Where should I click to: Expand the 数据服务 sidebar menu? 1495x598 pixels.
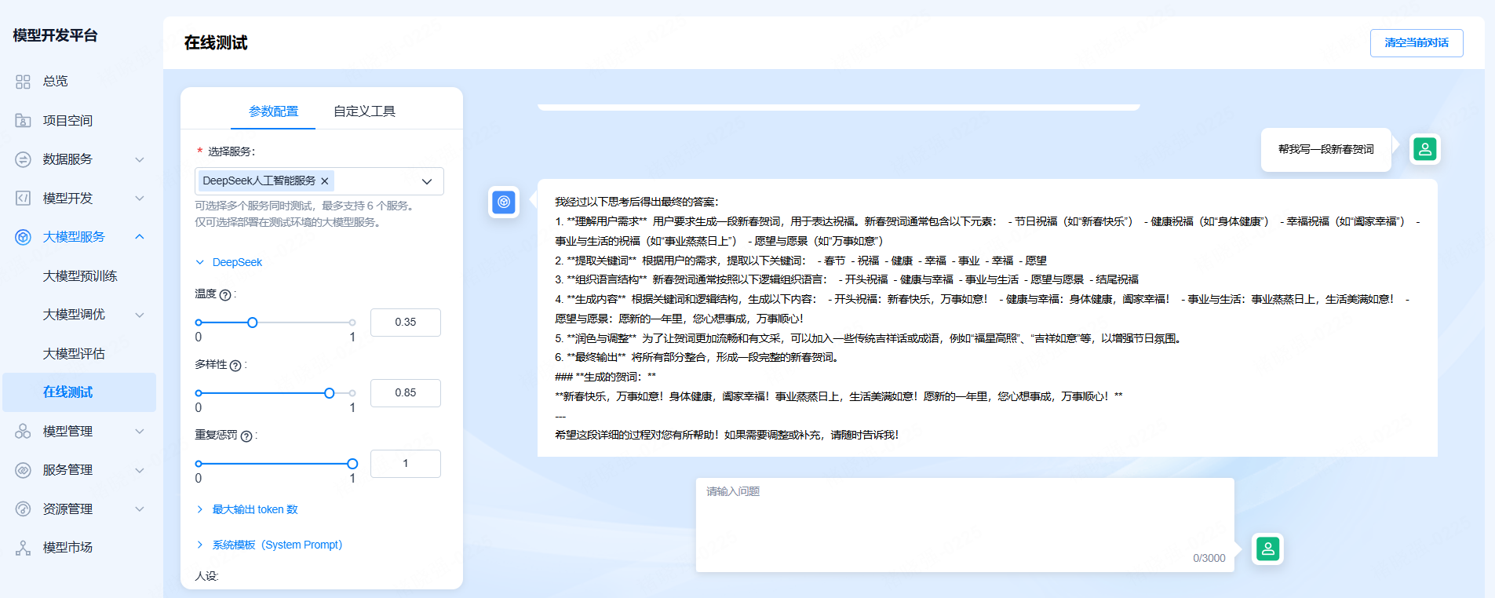tap(78, 159)
